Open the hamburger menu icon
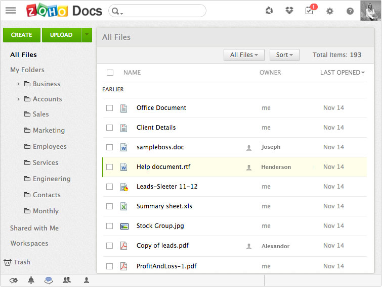382x287 pixels. 10,11
